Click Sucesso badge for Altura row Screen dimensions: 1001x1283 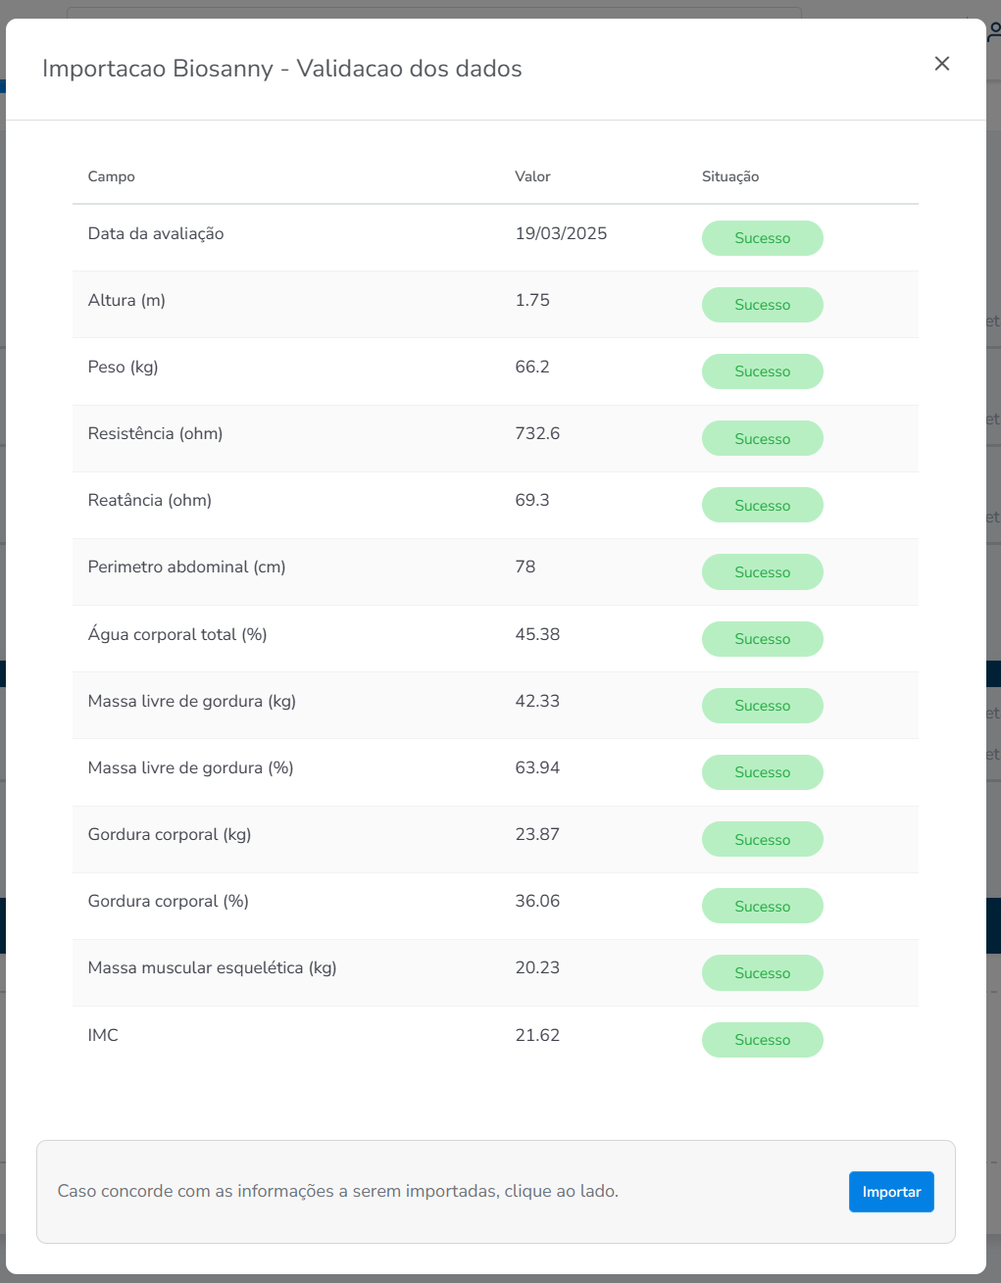pos(762,305)
